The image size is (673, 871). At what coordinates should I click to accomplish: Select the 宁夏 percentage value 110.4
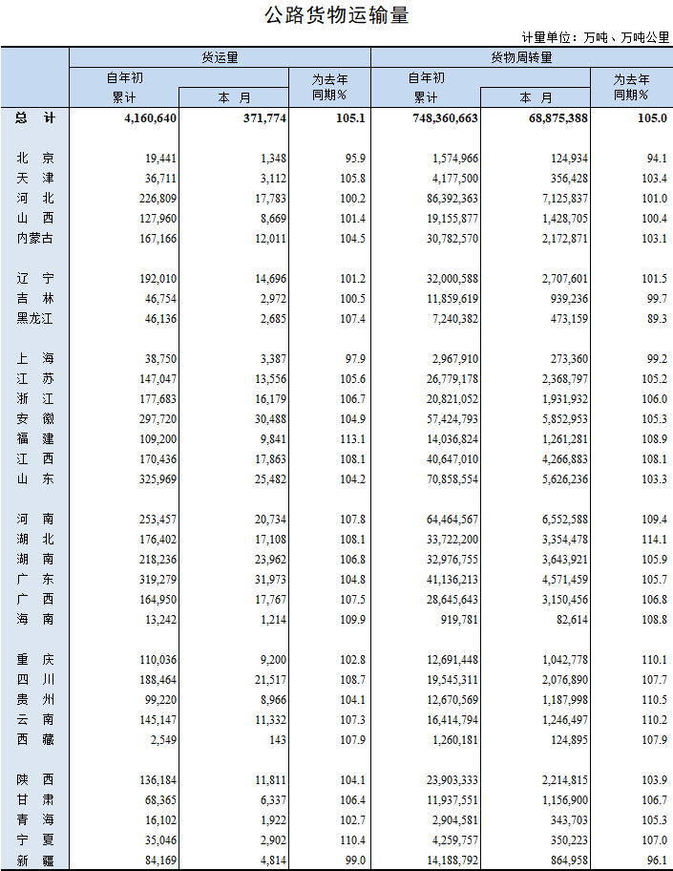[x=352, y=841]
